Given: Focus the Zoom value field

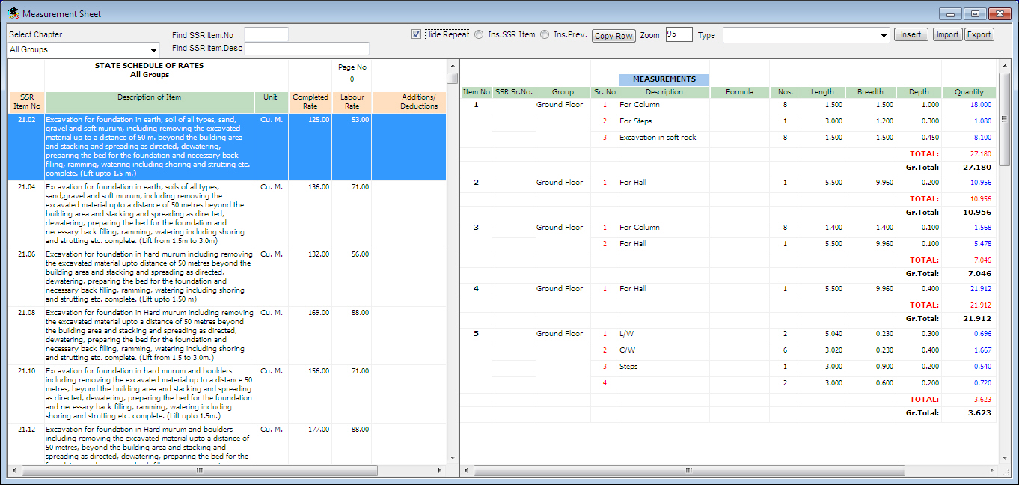Looking at the screenshot, I should pos(679,34).
